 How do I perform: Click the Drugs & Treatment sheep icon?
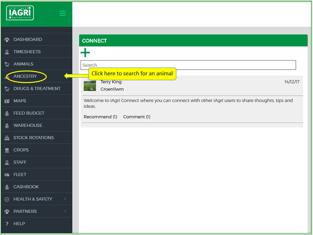pos(7,89)
